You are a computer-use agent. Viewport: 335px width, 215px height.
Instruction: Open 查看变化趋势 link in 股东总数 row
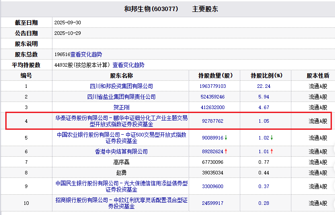86,54
